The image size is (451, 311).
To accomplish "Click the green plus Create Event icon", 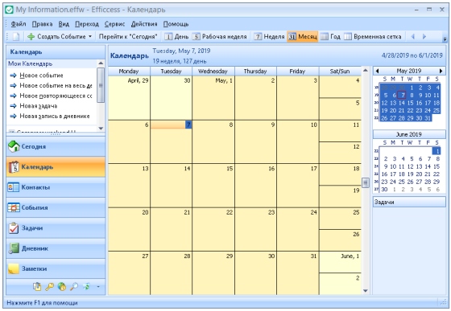I will [31, 37].
